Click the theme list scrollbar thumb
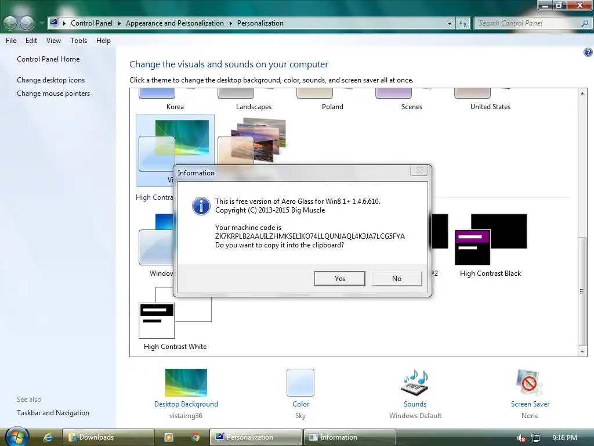This screenshot has height=446, width=594. point(582,292)
